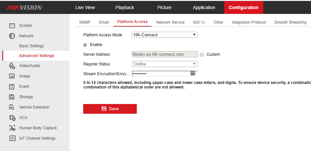Open Basic Settings under Network
This screenshot has height=151, width=311.
pos(32,46)
